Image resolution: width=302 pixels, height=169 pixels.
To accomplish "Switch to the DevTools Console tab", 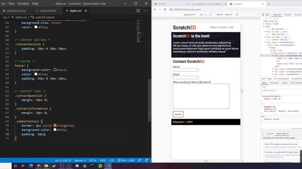I will pos(287,15).
